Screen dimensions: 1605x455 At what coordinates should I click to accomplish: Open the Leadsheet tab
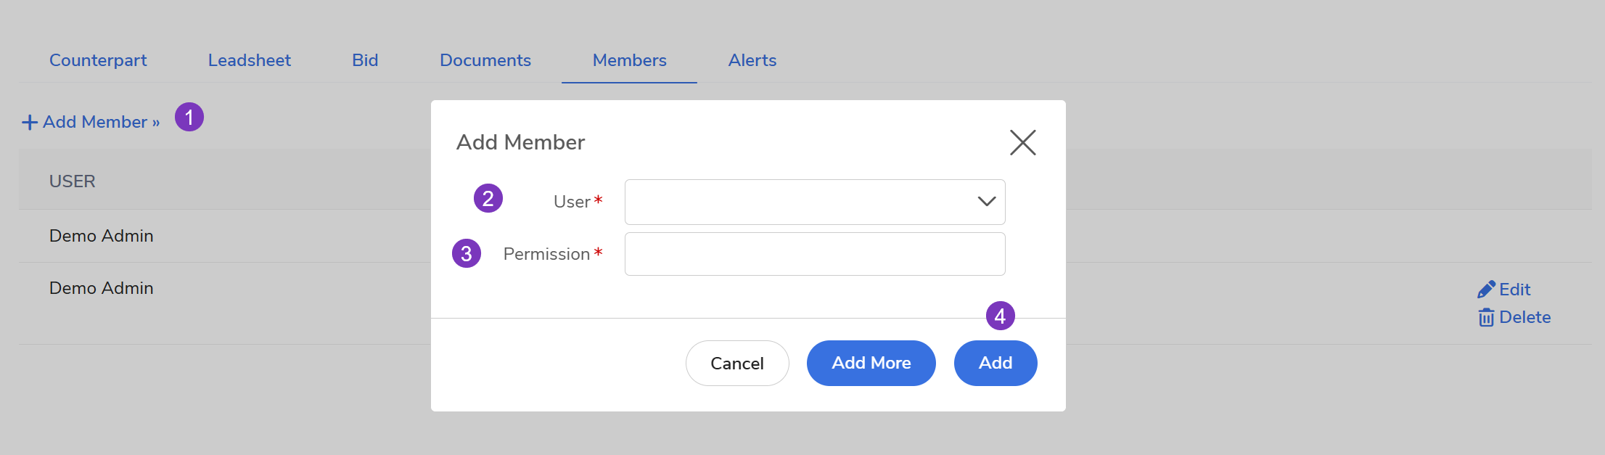tap(250, 60)
